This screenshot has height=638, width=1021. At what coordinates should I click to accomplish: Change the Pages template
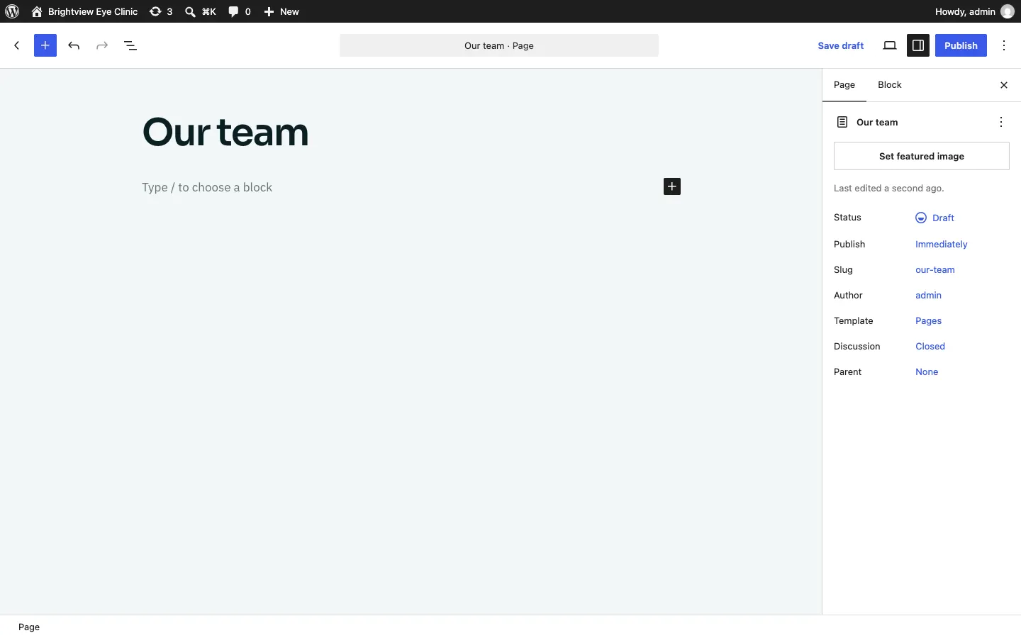(x=929, y=321)
